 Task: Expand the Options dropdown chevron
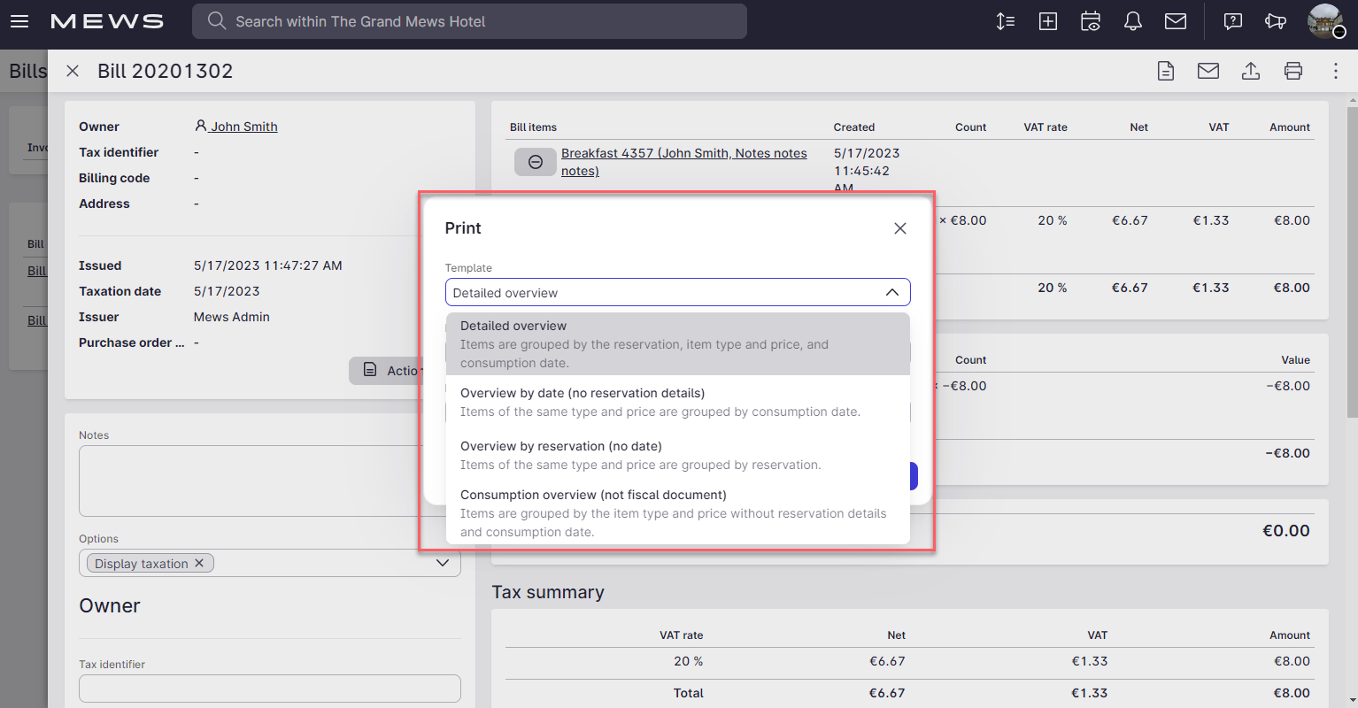(443, 563)
